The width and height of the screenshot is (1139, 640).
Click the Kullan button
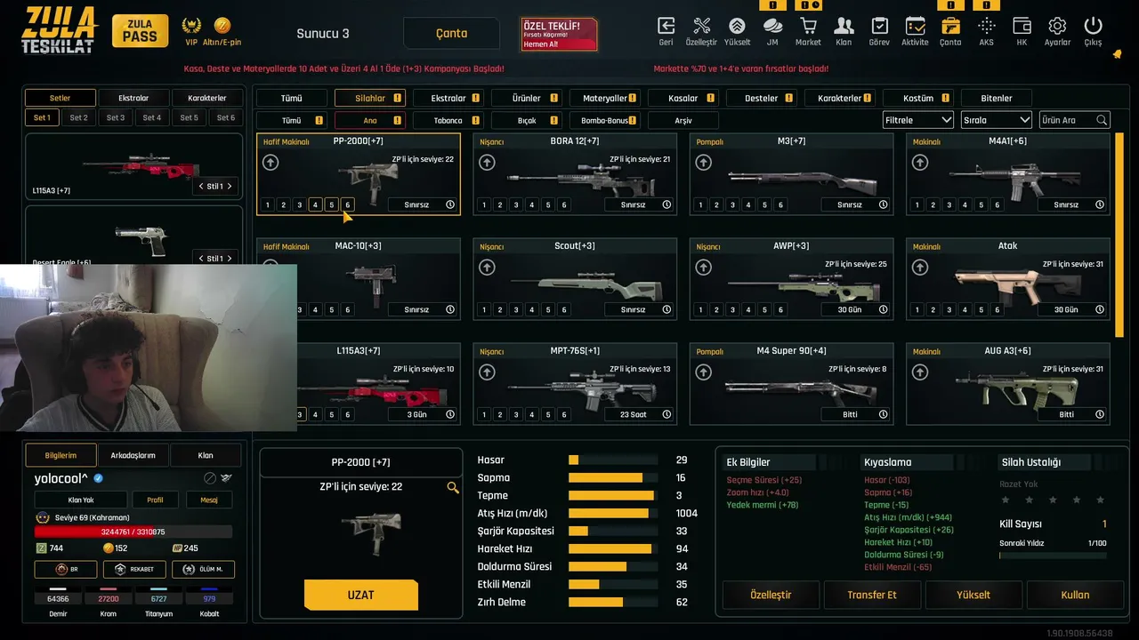click(x=1075, y=595)
